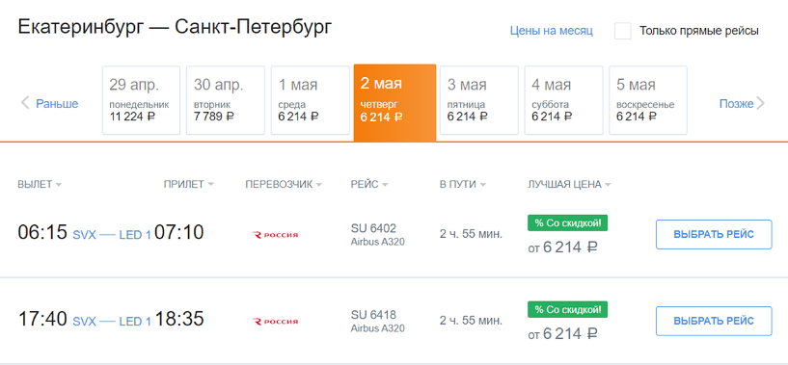
Task: Switch to the 3 мая пятница tab
Action: [x=479, y=100]
